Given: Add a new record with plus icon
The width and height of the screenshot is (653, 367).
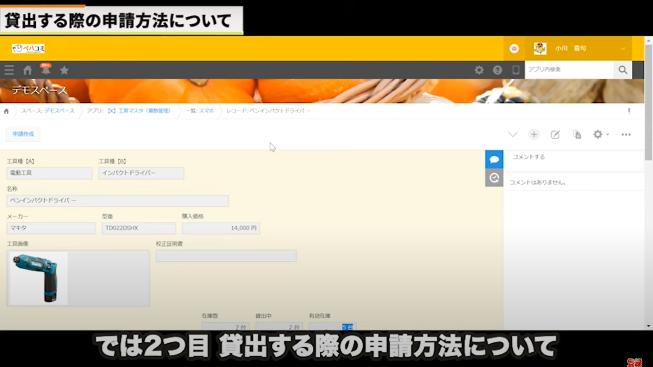Looking at the screenshot, I should [x=534, y=134].
